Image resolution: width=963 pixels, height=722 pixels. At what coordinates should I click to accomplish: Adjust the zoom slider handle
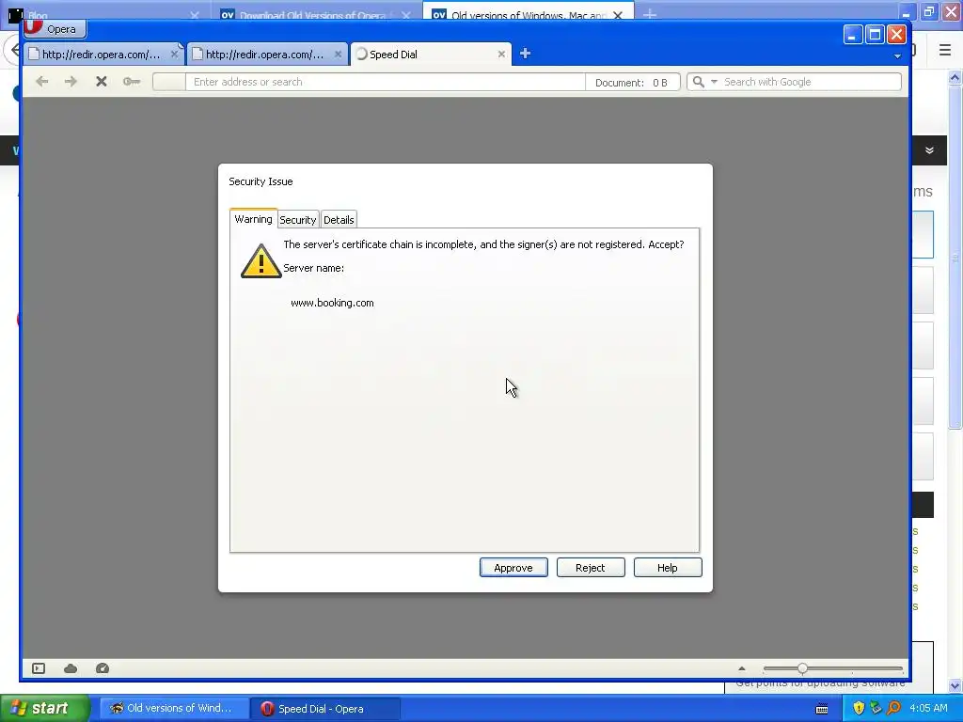[x=802, y=668]
